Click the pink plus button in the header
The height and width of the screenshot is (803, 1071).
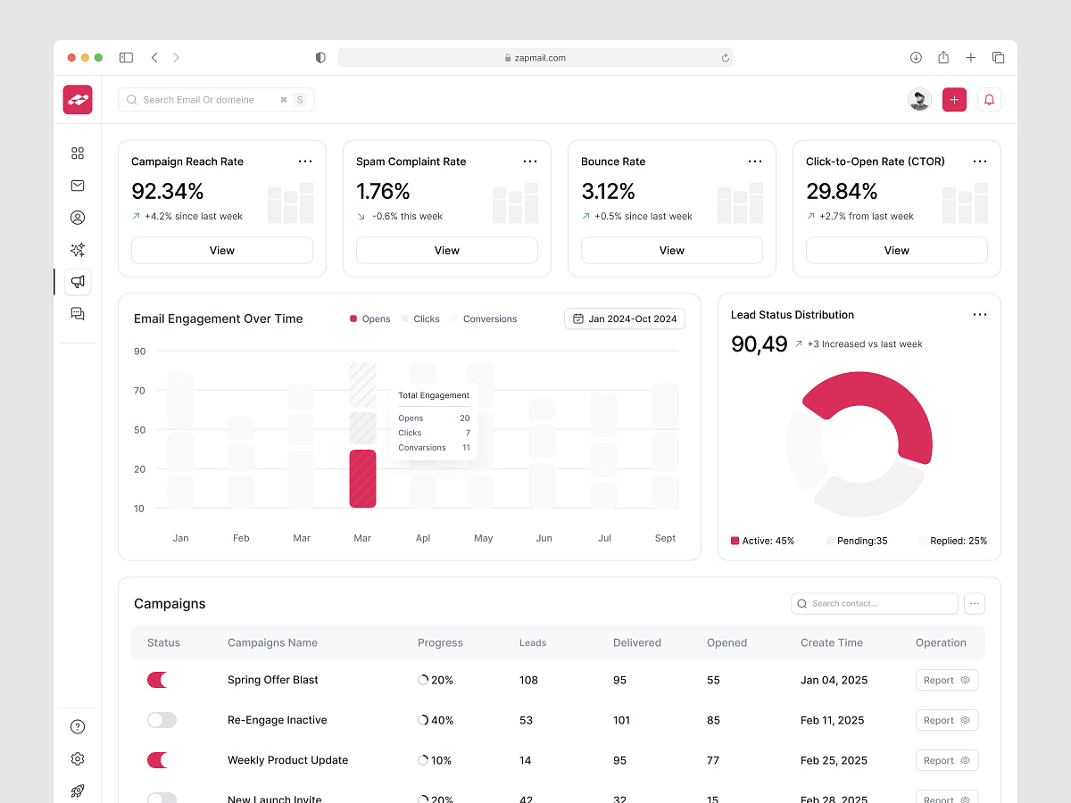[954, 99]
